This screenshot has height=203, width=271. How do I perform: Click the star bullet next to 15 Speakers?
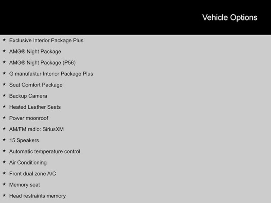click(x=4, y=140)
